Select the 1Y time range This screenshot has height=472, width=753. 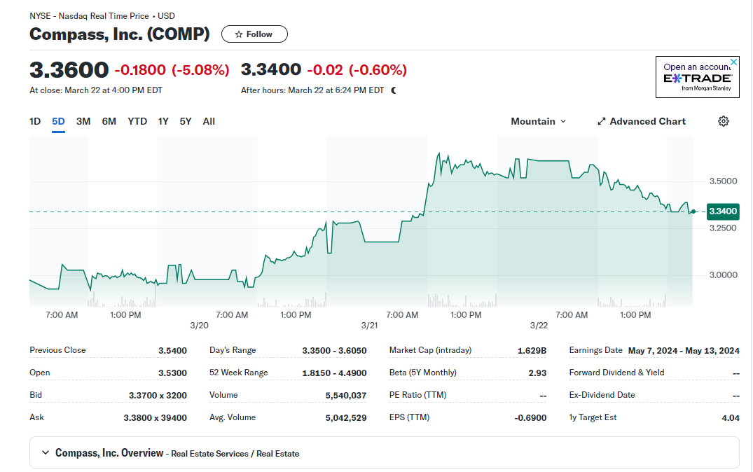click(x=163, y=121)
